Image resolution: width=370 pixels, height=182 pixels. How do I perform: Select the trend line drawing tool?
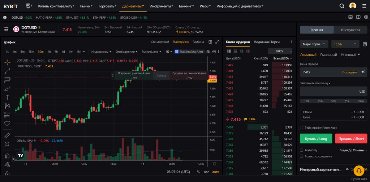point(7,71)
